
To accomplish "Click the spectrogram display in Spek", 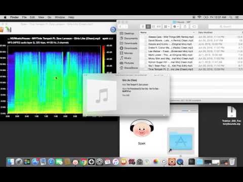I will (x=54, y=79).
